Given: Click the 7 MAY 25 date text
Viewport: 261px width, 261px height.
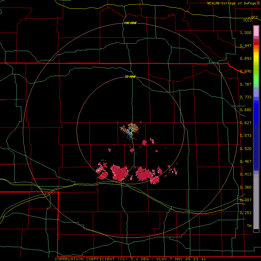Looking at the screenshot, I should click(x=180, y=259).
